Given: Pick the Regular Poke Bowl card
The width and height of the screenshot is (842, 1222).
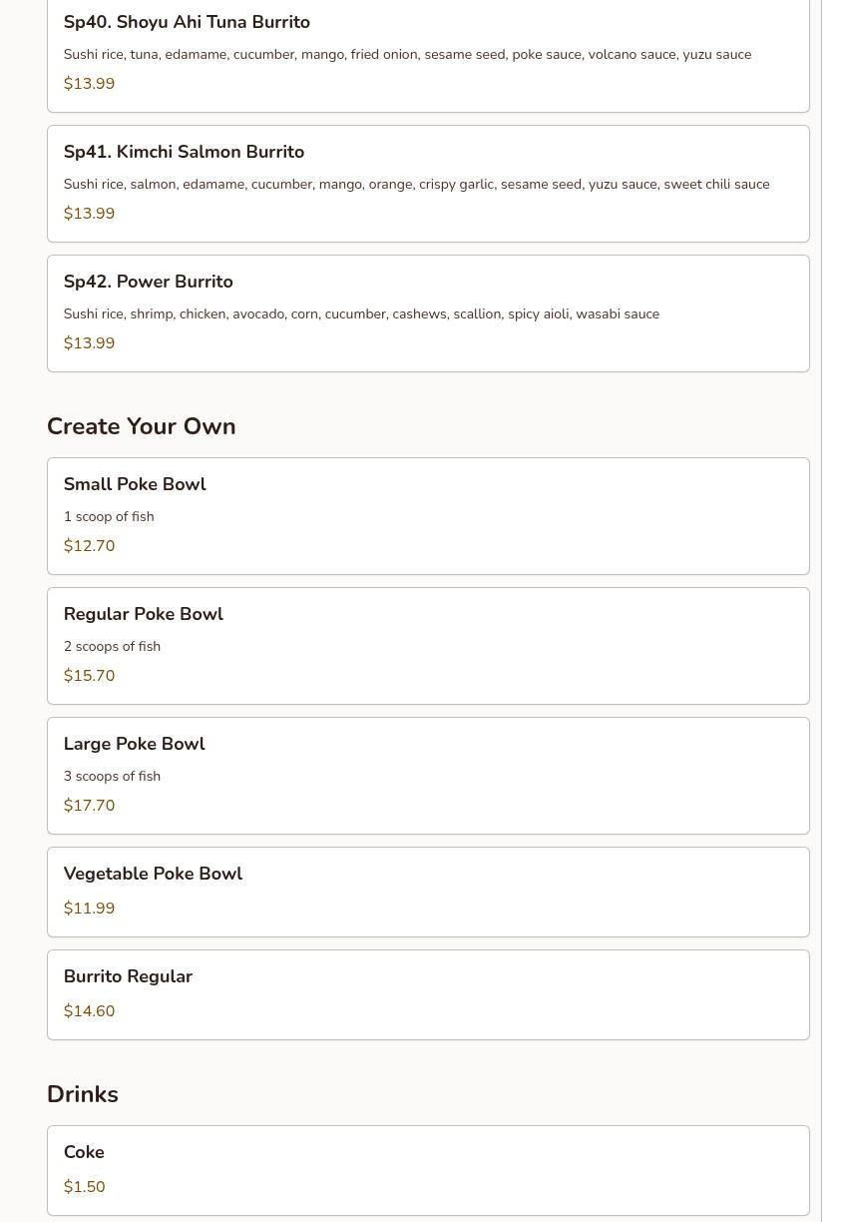Looking at the screenshot, I should click(x=143, y=614).
